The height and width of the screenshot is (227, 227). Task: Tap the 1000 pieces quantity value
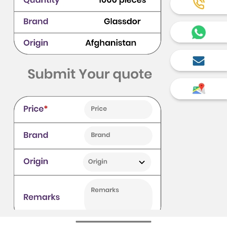[122, 2]
